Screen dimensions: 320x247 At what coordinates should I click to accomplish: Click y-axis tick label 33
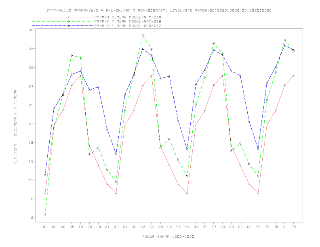click(31, 49)
